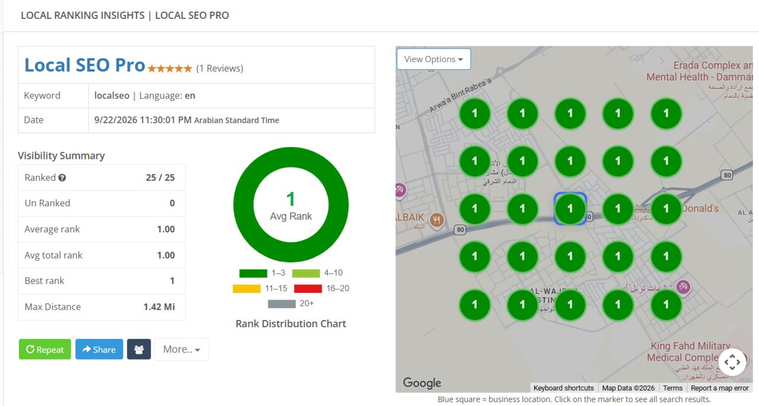Open the Ranked help question-mark icon
This screenshot has height=406, width=759.
(62, 178)
